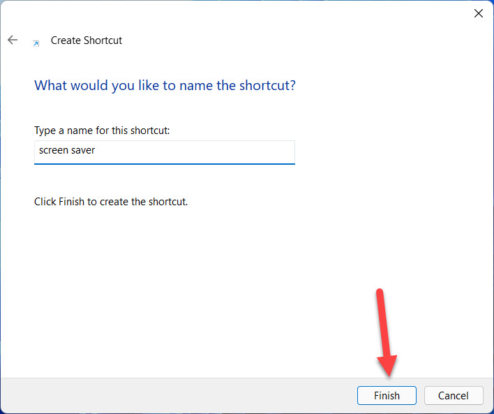Click the top tail of the red arrow
494x414 pixels.
tap(380, 292)
